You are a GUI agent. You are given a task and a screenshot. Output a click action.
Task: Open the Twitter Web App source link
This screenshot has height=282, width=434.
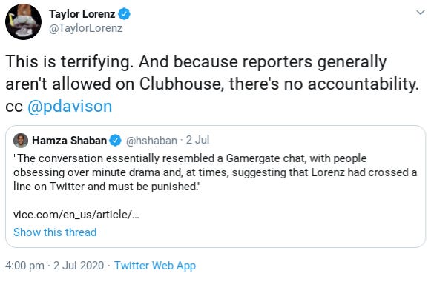[x=155, y=266]
